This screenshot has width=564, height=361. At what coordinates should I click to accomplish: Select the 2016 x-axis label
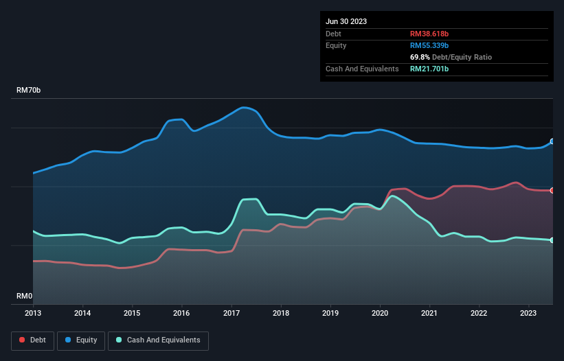click(181, 313)
